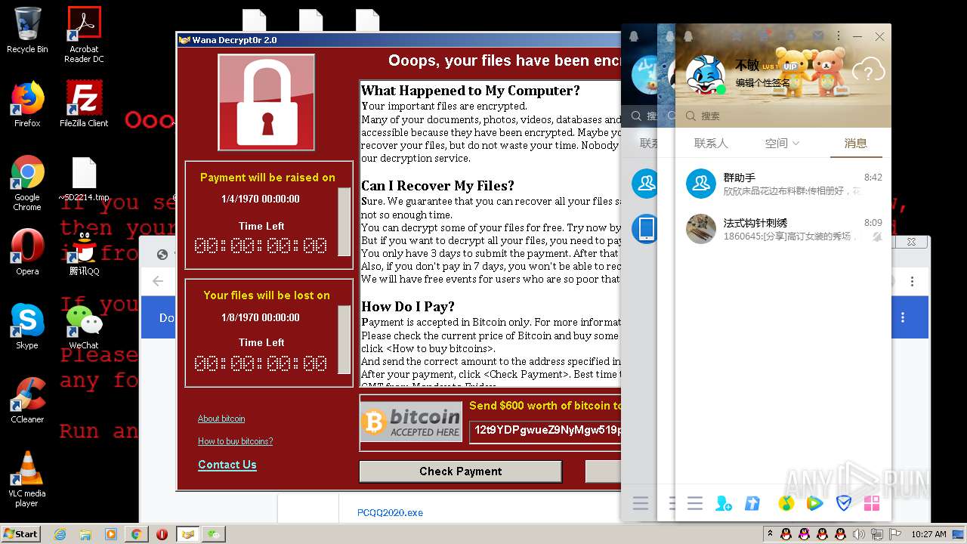This screenshot has width=967, height=544.
Task: Open the PC Manager shield icon in QQ
Action: click(844, 503)
